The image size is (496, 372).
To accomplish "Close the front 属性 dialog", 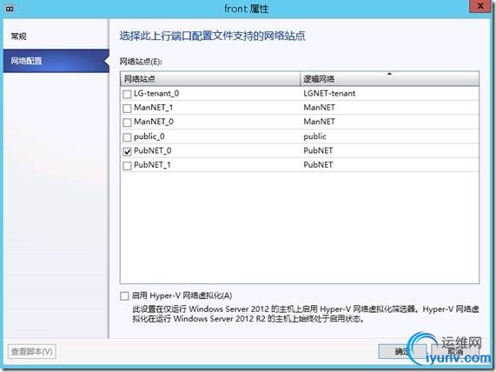I will [480, 6].
